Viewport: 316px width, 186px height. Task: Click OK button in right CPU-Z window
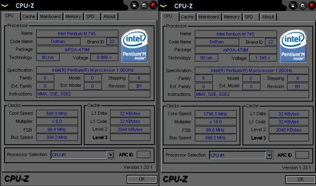pos(300,179)
